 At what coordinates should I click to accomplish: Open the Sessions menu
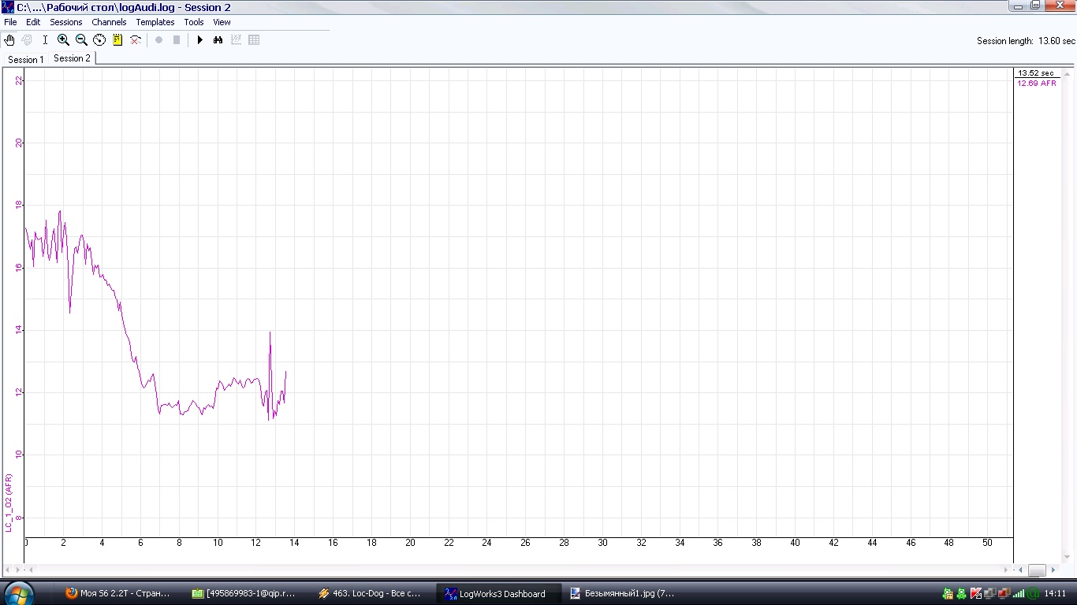coord(66,22)
